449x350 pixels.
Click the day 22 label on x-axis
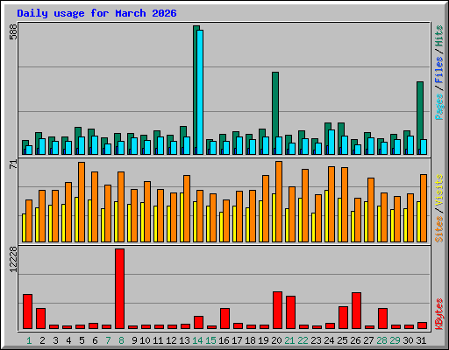303,340
